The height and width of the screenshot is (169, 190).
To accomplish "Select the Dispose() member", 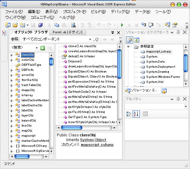I will [75, 61].
